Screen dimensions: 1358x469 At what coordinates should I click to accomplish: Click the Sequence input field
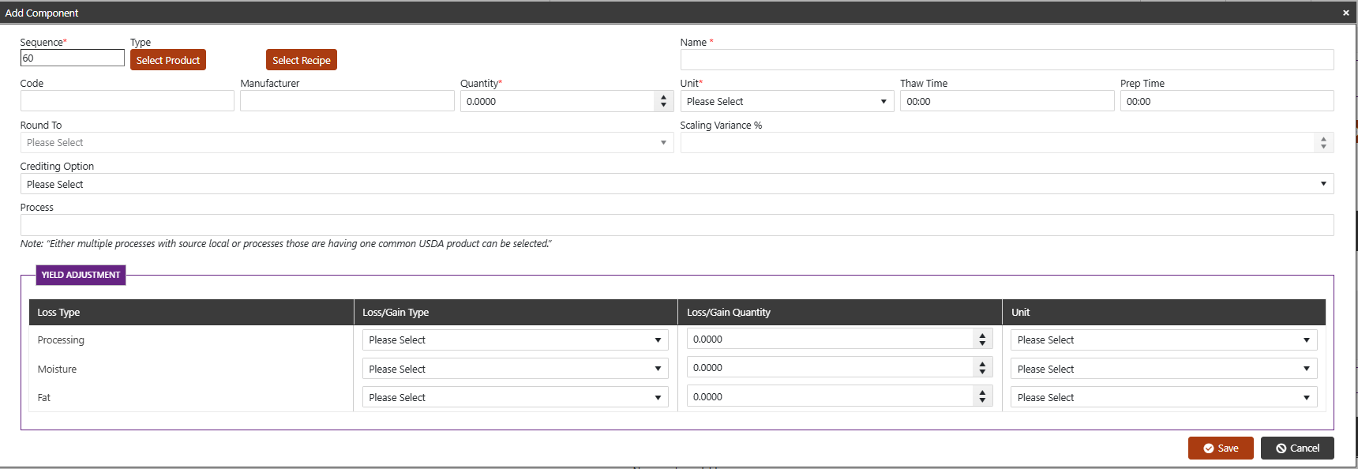tap(73, 58)
